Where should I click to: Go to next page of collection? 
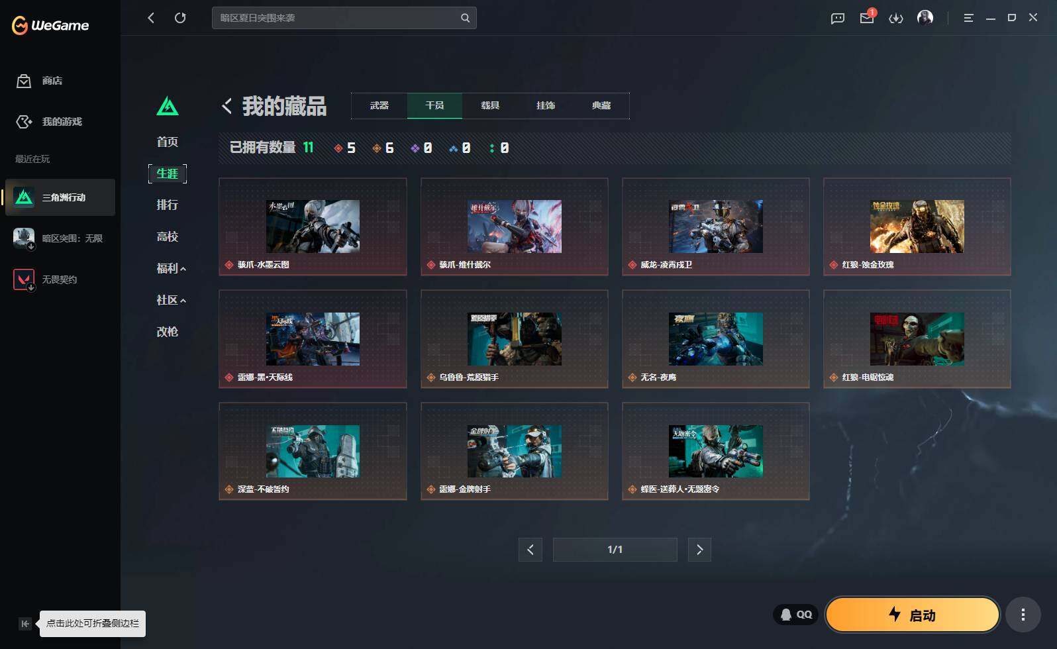(x=699, y=550)
